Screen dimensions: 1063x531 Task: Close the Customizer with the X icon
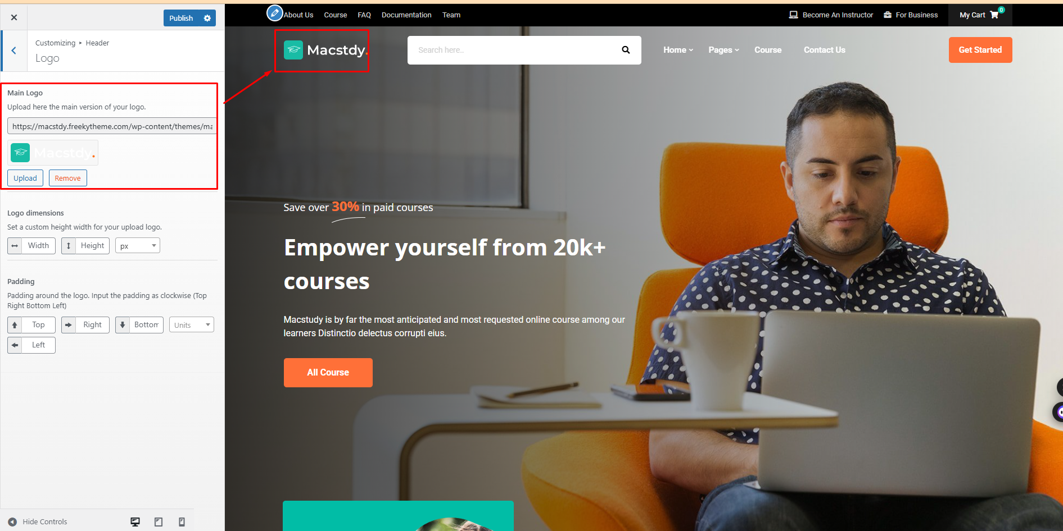click(14, 17)
